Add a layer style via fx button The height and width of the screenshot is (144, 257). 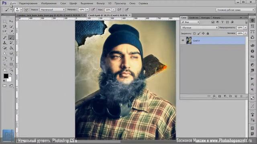click(214, 96)
